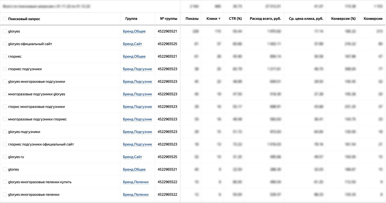Click the Клики column sort arrow
This screenshot has width=386, height=203.
[220, 19]
